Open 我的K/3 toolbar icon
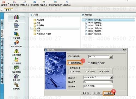 [4, 4]
